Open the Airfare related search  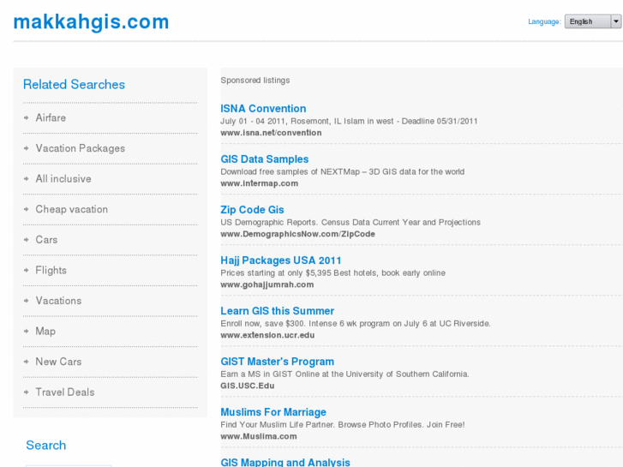click(51, 118)
